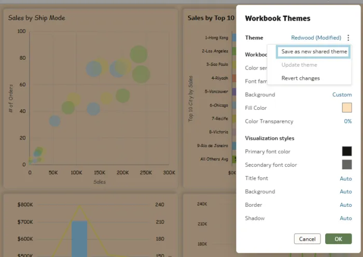Choose Revert changes from the menu
363x257 pixels.
[300, 78]
